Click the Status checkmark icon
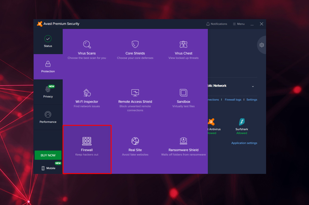 (x=48, y=38)
